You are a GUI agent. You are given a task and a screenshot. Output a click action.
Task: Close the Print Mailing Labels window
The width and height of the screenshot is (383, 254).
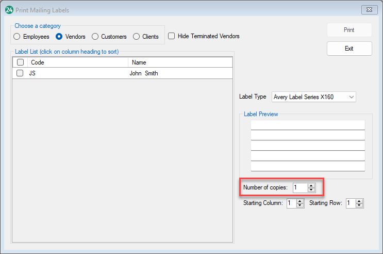369,10
